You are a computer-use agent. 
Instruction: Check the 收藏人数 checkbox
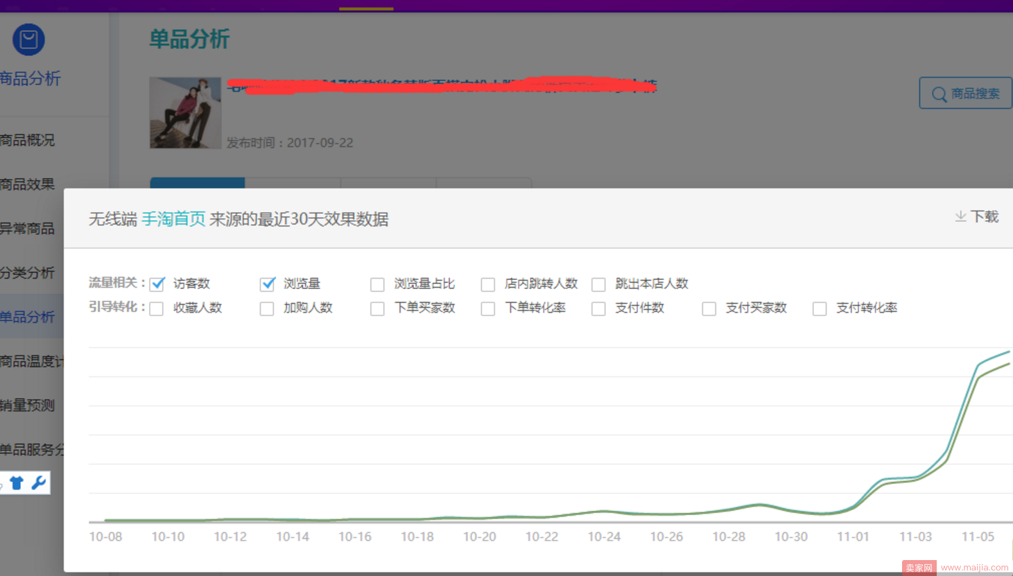(x=157, y=308)
